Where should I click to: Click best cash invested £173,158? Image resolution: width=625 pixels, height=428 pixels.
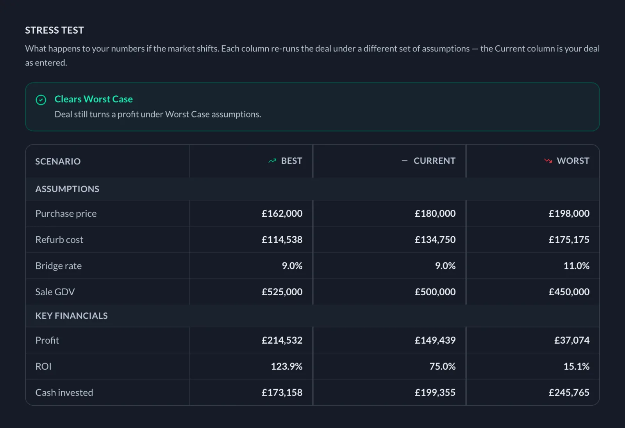(282, 393)
